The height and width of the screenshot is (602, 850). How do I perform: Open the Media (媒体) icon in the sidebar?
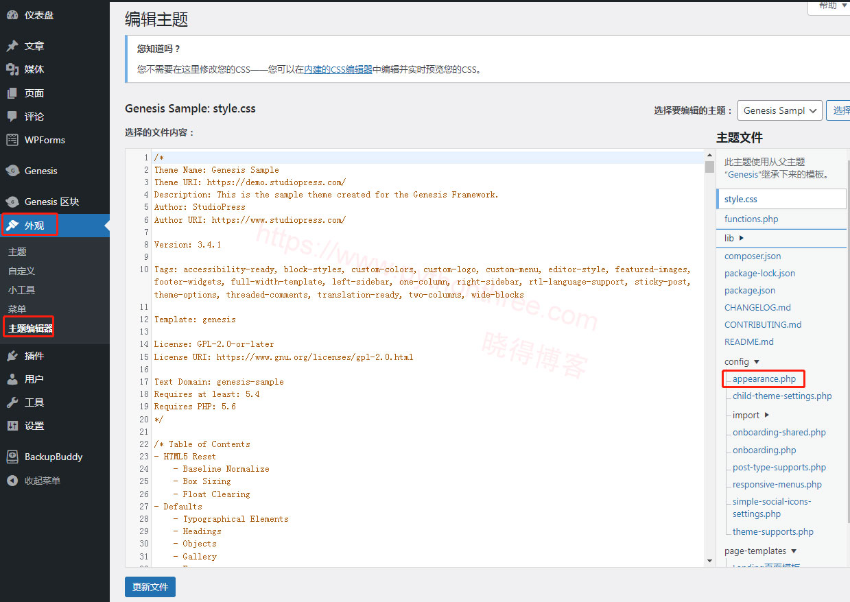pyautogui.click(x=12, y=69)
